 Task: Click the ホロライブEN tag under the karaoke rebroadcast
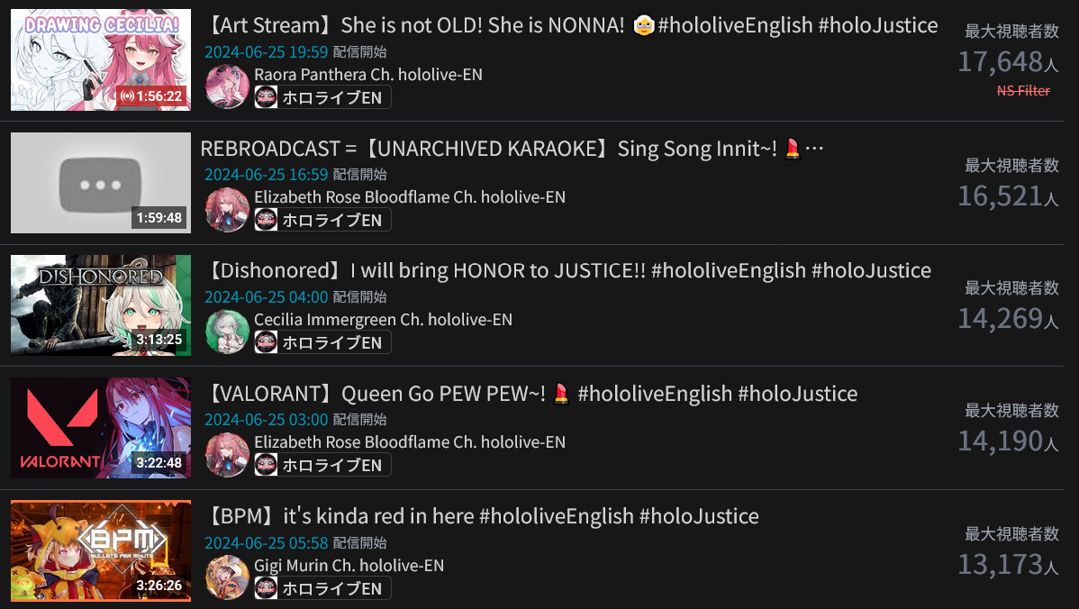[x=322, y=220]
